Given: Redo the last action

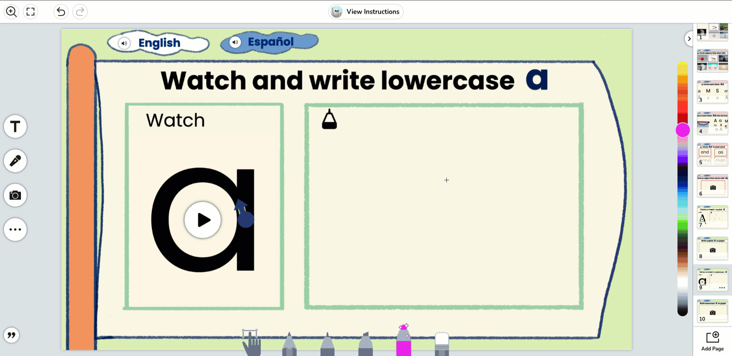Looking at the screenshot, I should point(80,11).
